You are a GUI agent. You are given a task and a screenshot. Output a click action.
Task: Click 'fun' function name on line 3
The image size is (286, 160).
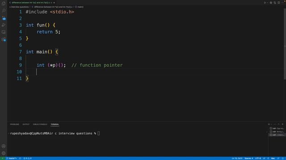click(41, 25)
